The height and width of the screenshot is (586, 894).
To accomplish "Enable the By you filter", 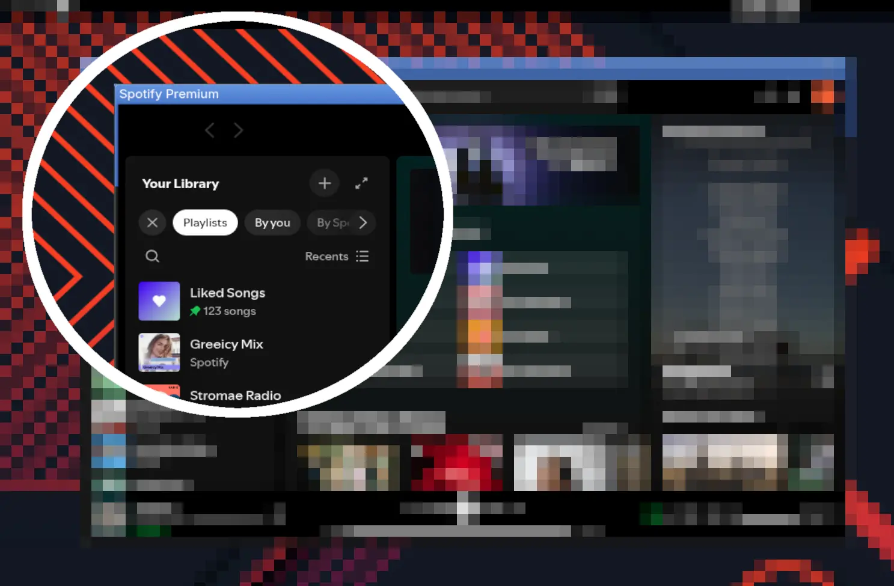I will click(x=272, y=222).
